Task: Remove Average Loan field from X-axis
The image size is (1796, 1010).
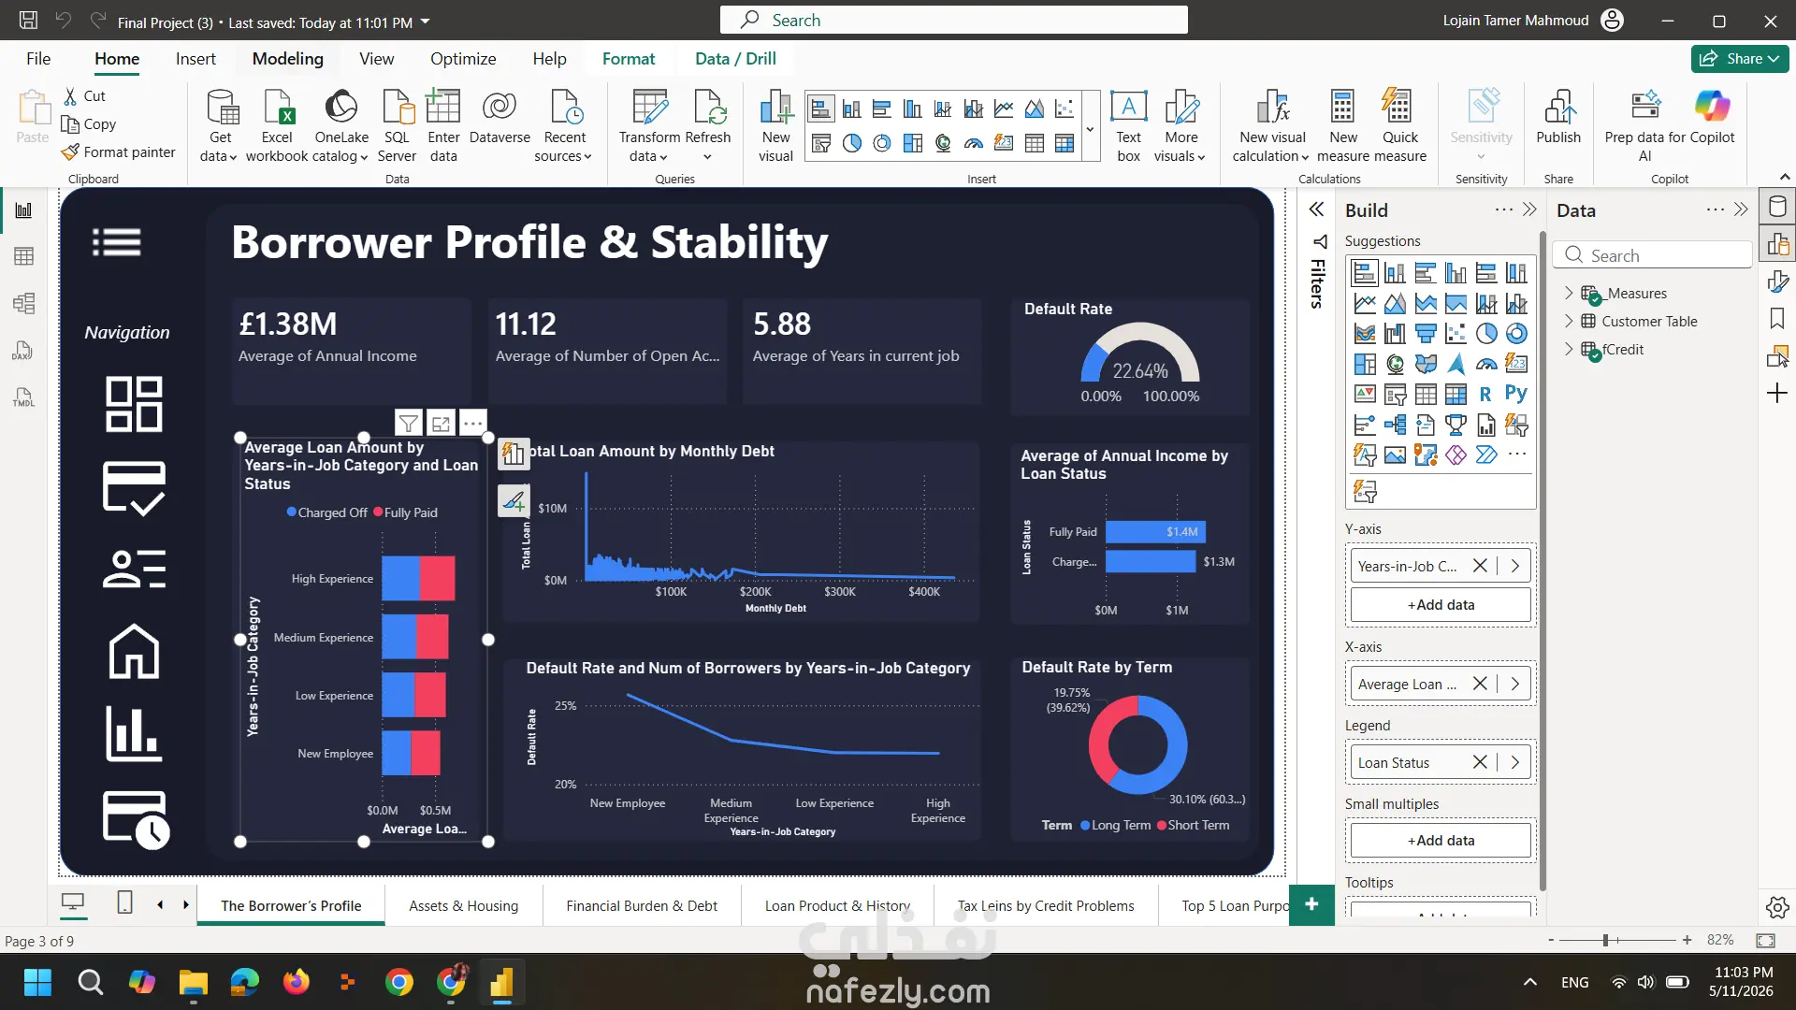Action: [x=1480, y=684]
